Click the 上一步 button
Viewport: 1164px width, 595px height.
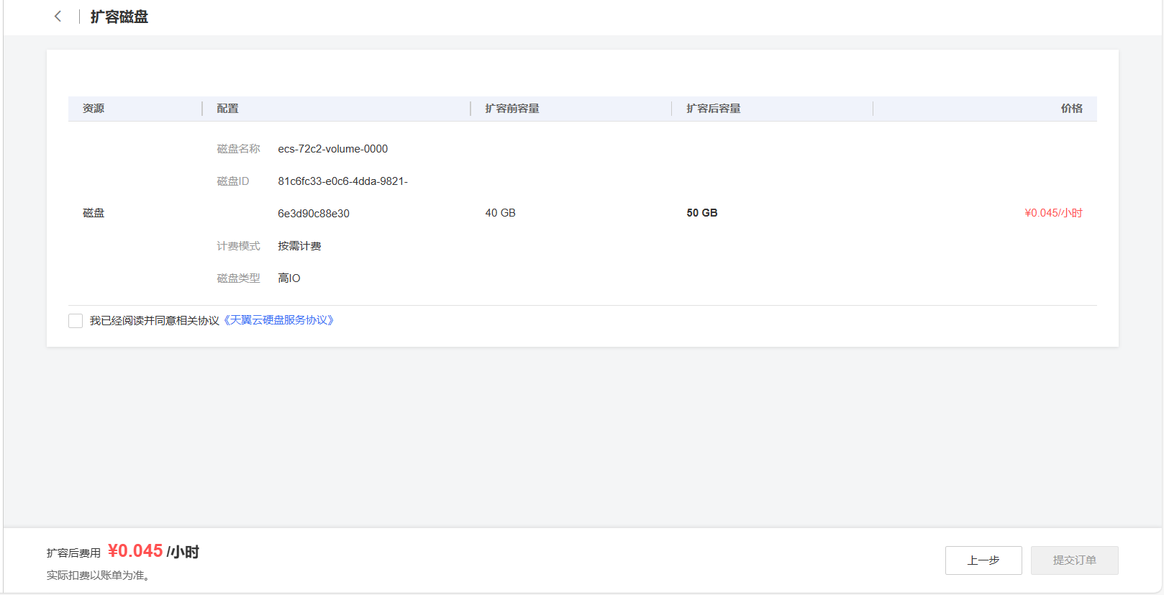click(983, 560)
